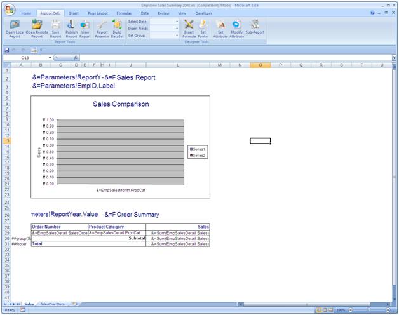
Task: Click the Open Local Report icon
Action: pyautogui.click(x=14, y=25)
